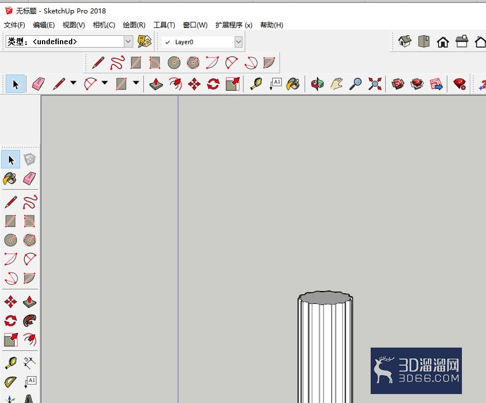
Task: Select the Freehand tool in drawing toolbar
Action: pyautogui.click(x=117, y=63)
